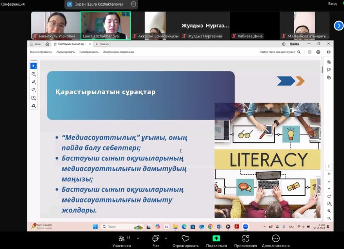
Task: Expand the arrow next to Участники
Action: 138,238
